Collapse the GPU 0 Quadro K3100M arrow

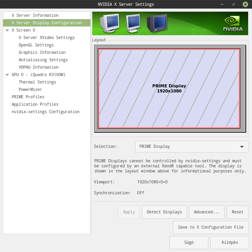(x=7, y=75)
